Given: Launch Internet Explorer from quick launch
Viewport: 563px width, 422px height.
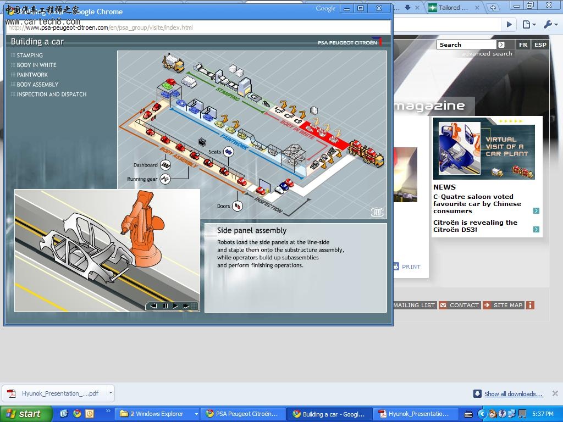Looking at the screenshot, I should 65,414.
